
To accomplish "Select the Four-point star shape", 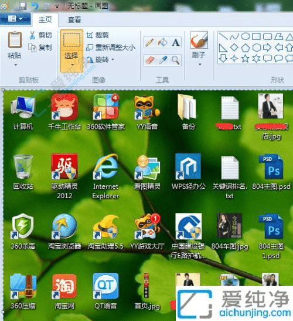I will click(234, 59).
